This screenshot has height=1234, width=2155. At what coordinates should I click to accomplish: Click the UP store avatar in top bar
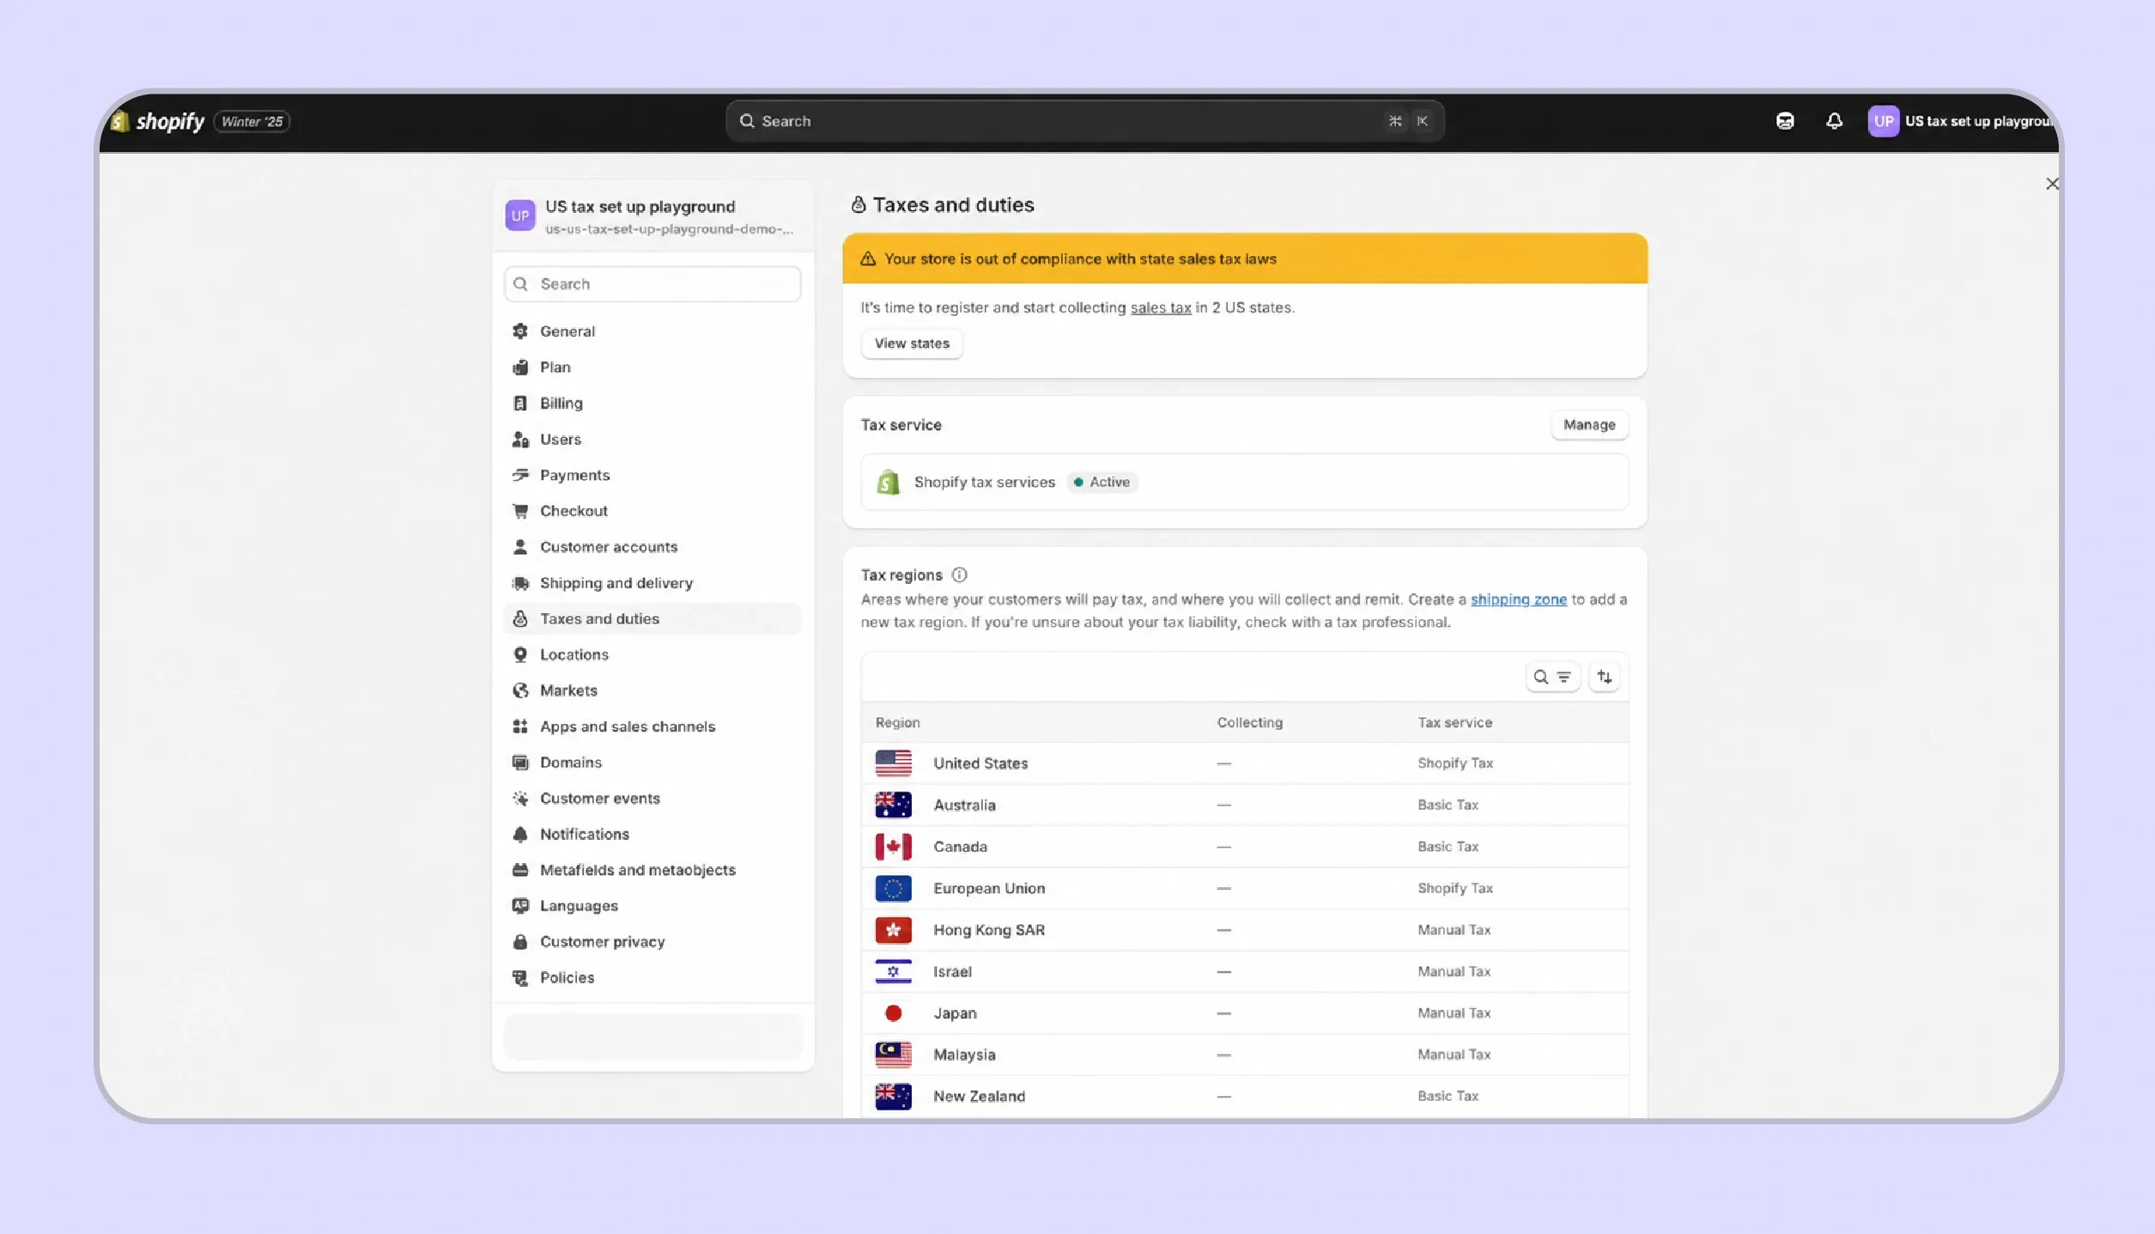[x=1883, y=121]
